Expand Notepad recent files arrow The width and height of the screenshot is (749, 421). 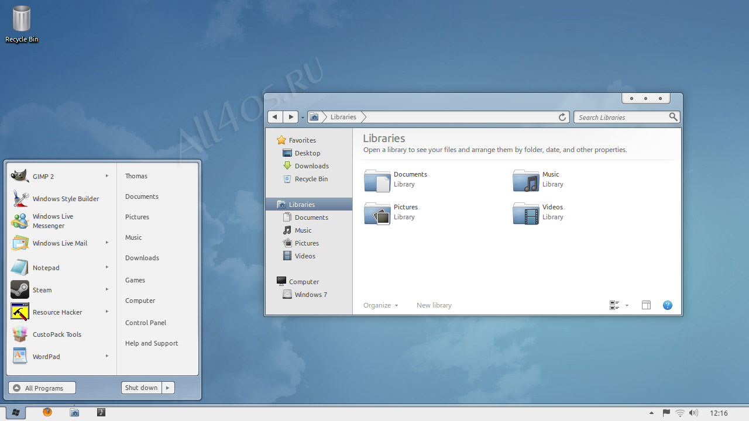click(x=107, y=267)
